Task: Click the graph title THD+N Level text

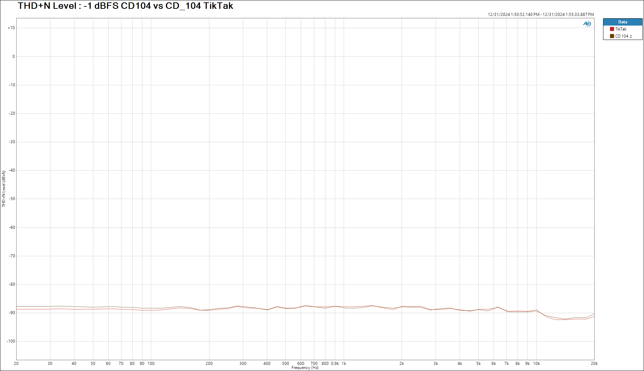Action: coord(125,6)
